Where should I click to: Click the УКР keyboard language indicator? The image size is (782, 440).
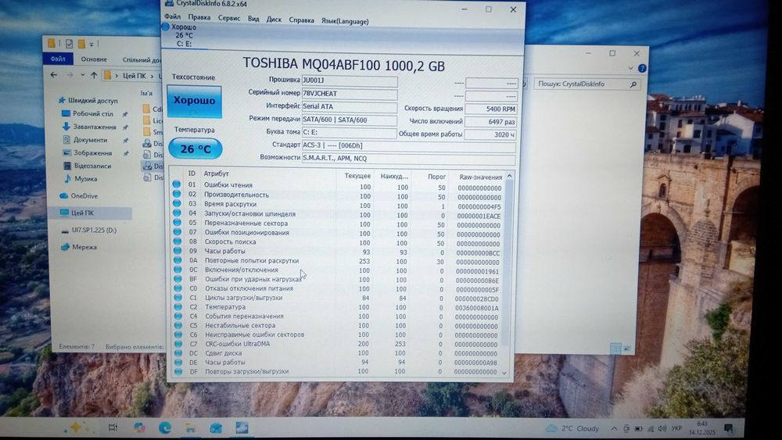pos(676,428)
